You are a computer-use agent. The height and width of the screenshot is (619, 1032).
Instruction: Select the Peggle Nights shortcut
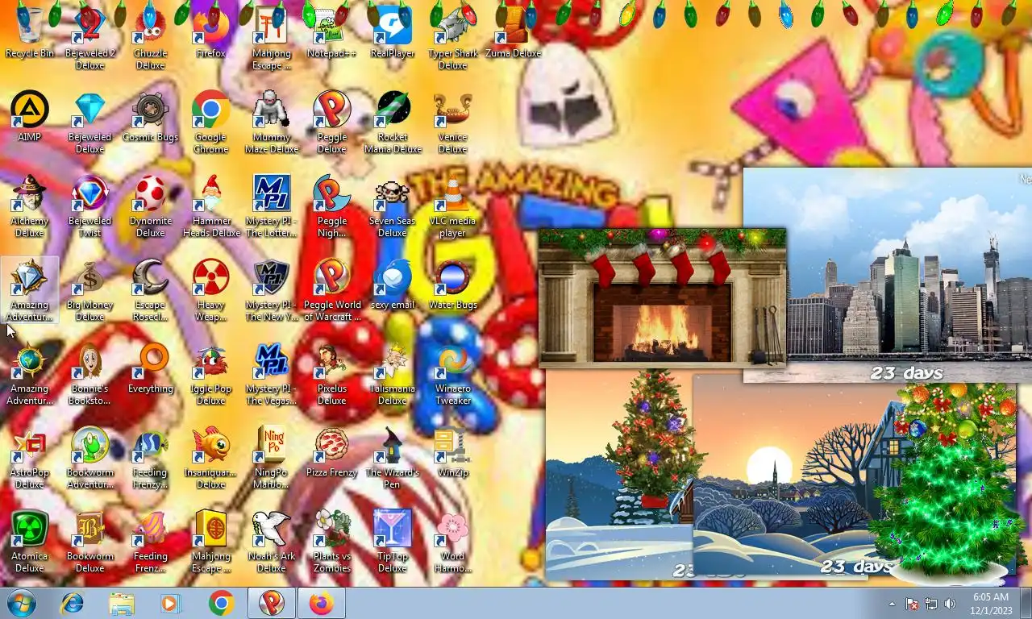pyautogui.click(x=331, y=206)
